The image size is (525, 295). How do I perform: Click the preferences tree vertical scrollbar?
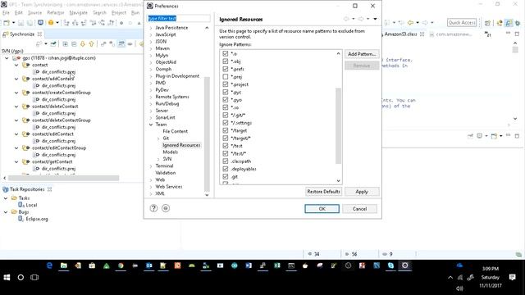[x=207, y=134]
